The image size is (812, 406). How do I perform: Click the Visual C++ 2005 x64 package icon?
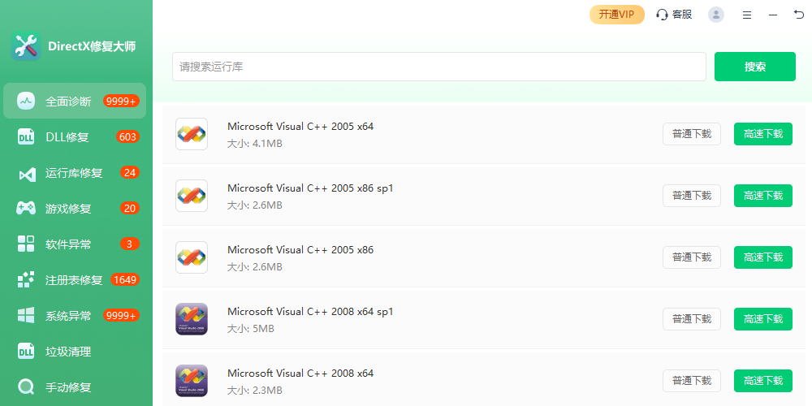pyautogui.click(x=192, y=134)
